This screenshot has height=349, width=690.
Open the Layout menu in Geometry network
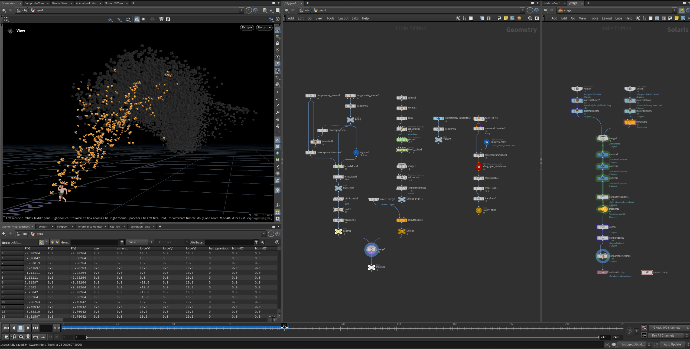tap(343, 18)
